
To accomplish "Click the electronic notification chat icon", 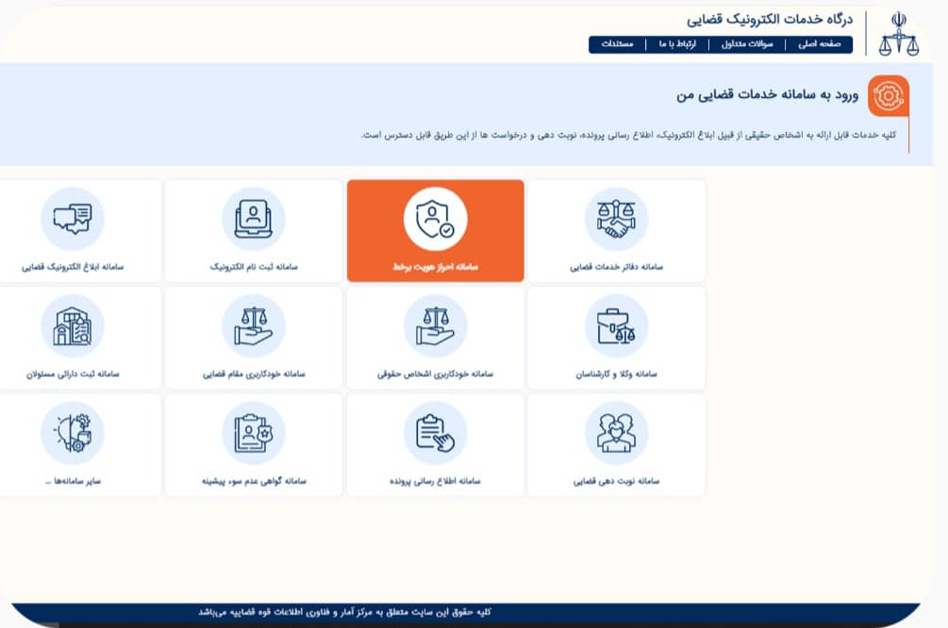I will pos(73,219).
